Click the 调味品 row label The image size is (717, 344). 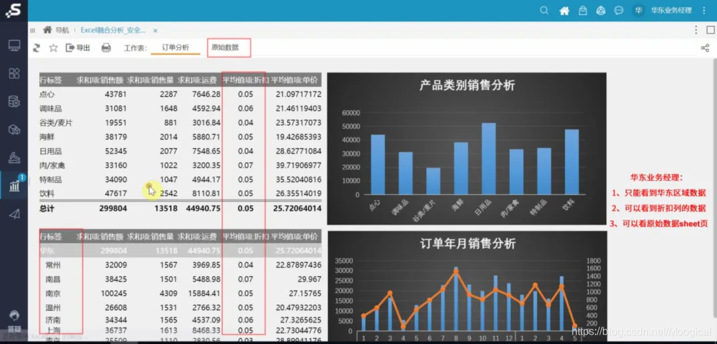tap(50, 108)
